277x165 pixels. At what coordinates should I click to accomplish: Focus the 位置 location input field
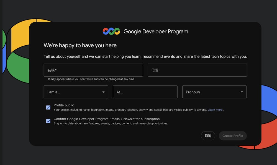click(x=197, y=70)
